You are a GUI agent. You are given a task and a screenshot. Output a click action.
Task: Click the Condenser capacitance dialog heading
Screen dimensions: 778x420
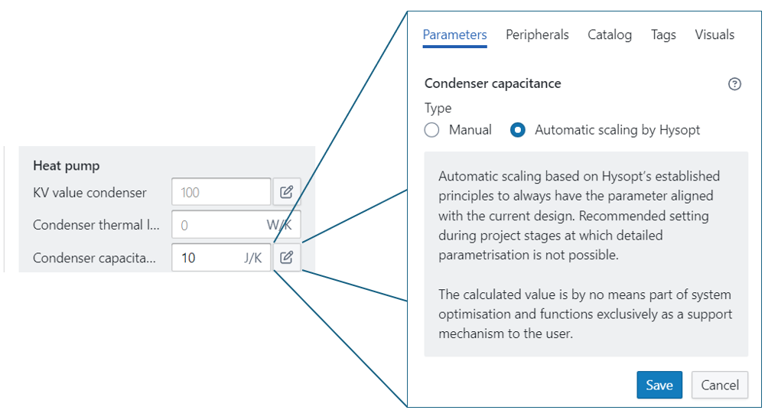point(493,83)
